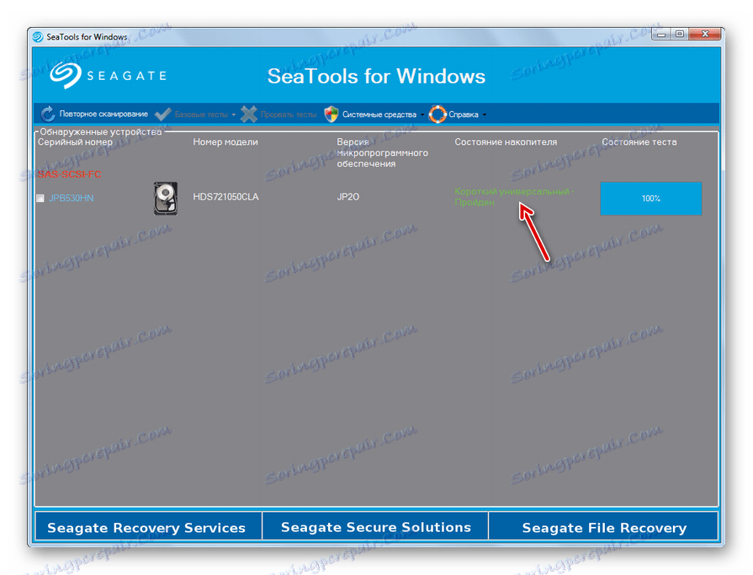Click the SeaTools for Windows banner title

376,76
